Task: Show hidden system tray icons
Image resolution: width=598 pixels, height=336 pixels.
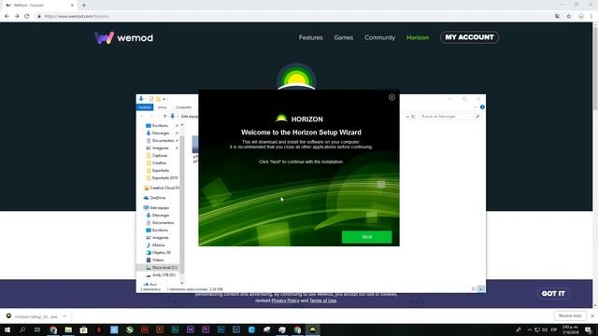Action: [x=530, y=329]
